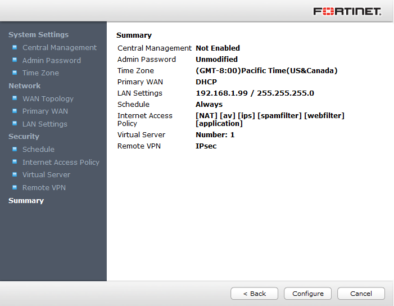Click the bullet icon beside Schedule
This screenshot has width=394, height=306.
pyautogui.click(x=15, y=149)
